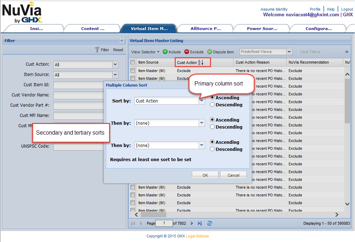This screenshot has width=355, height=242.
Task: Confirm the sort with the OK button
Action: point(205,175)
